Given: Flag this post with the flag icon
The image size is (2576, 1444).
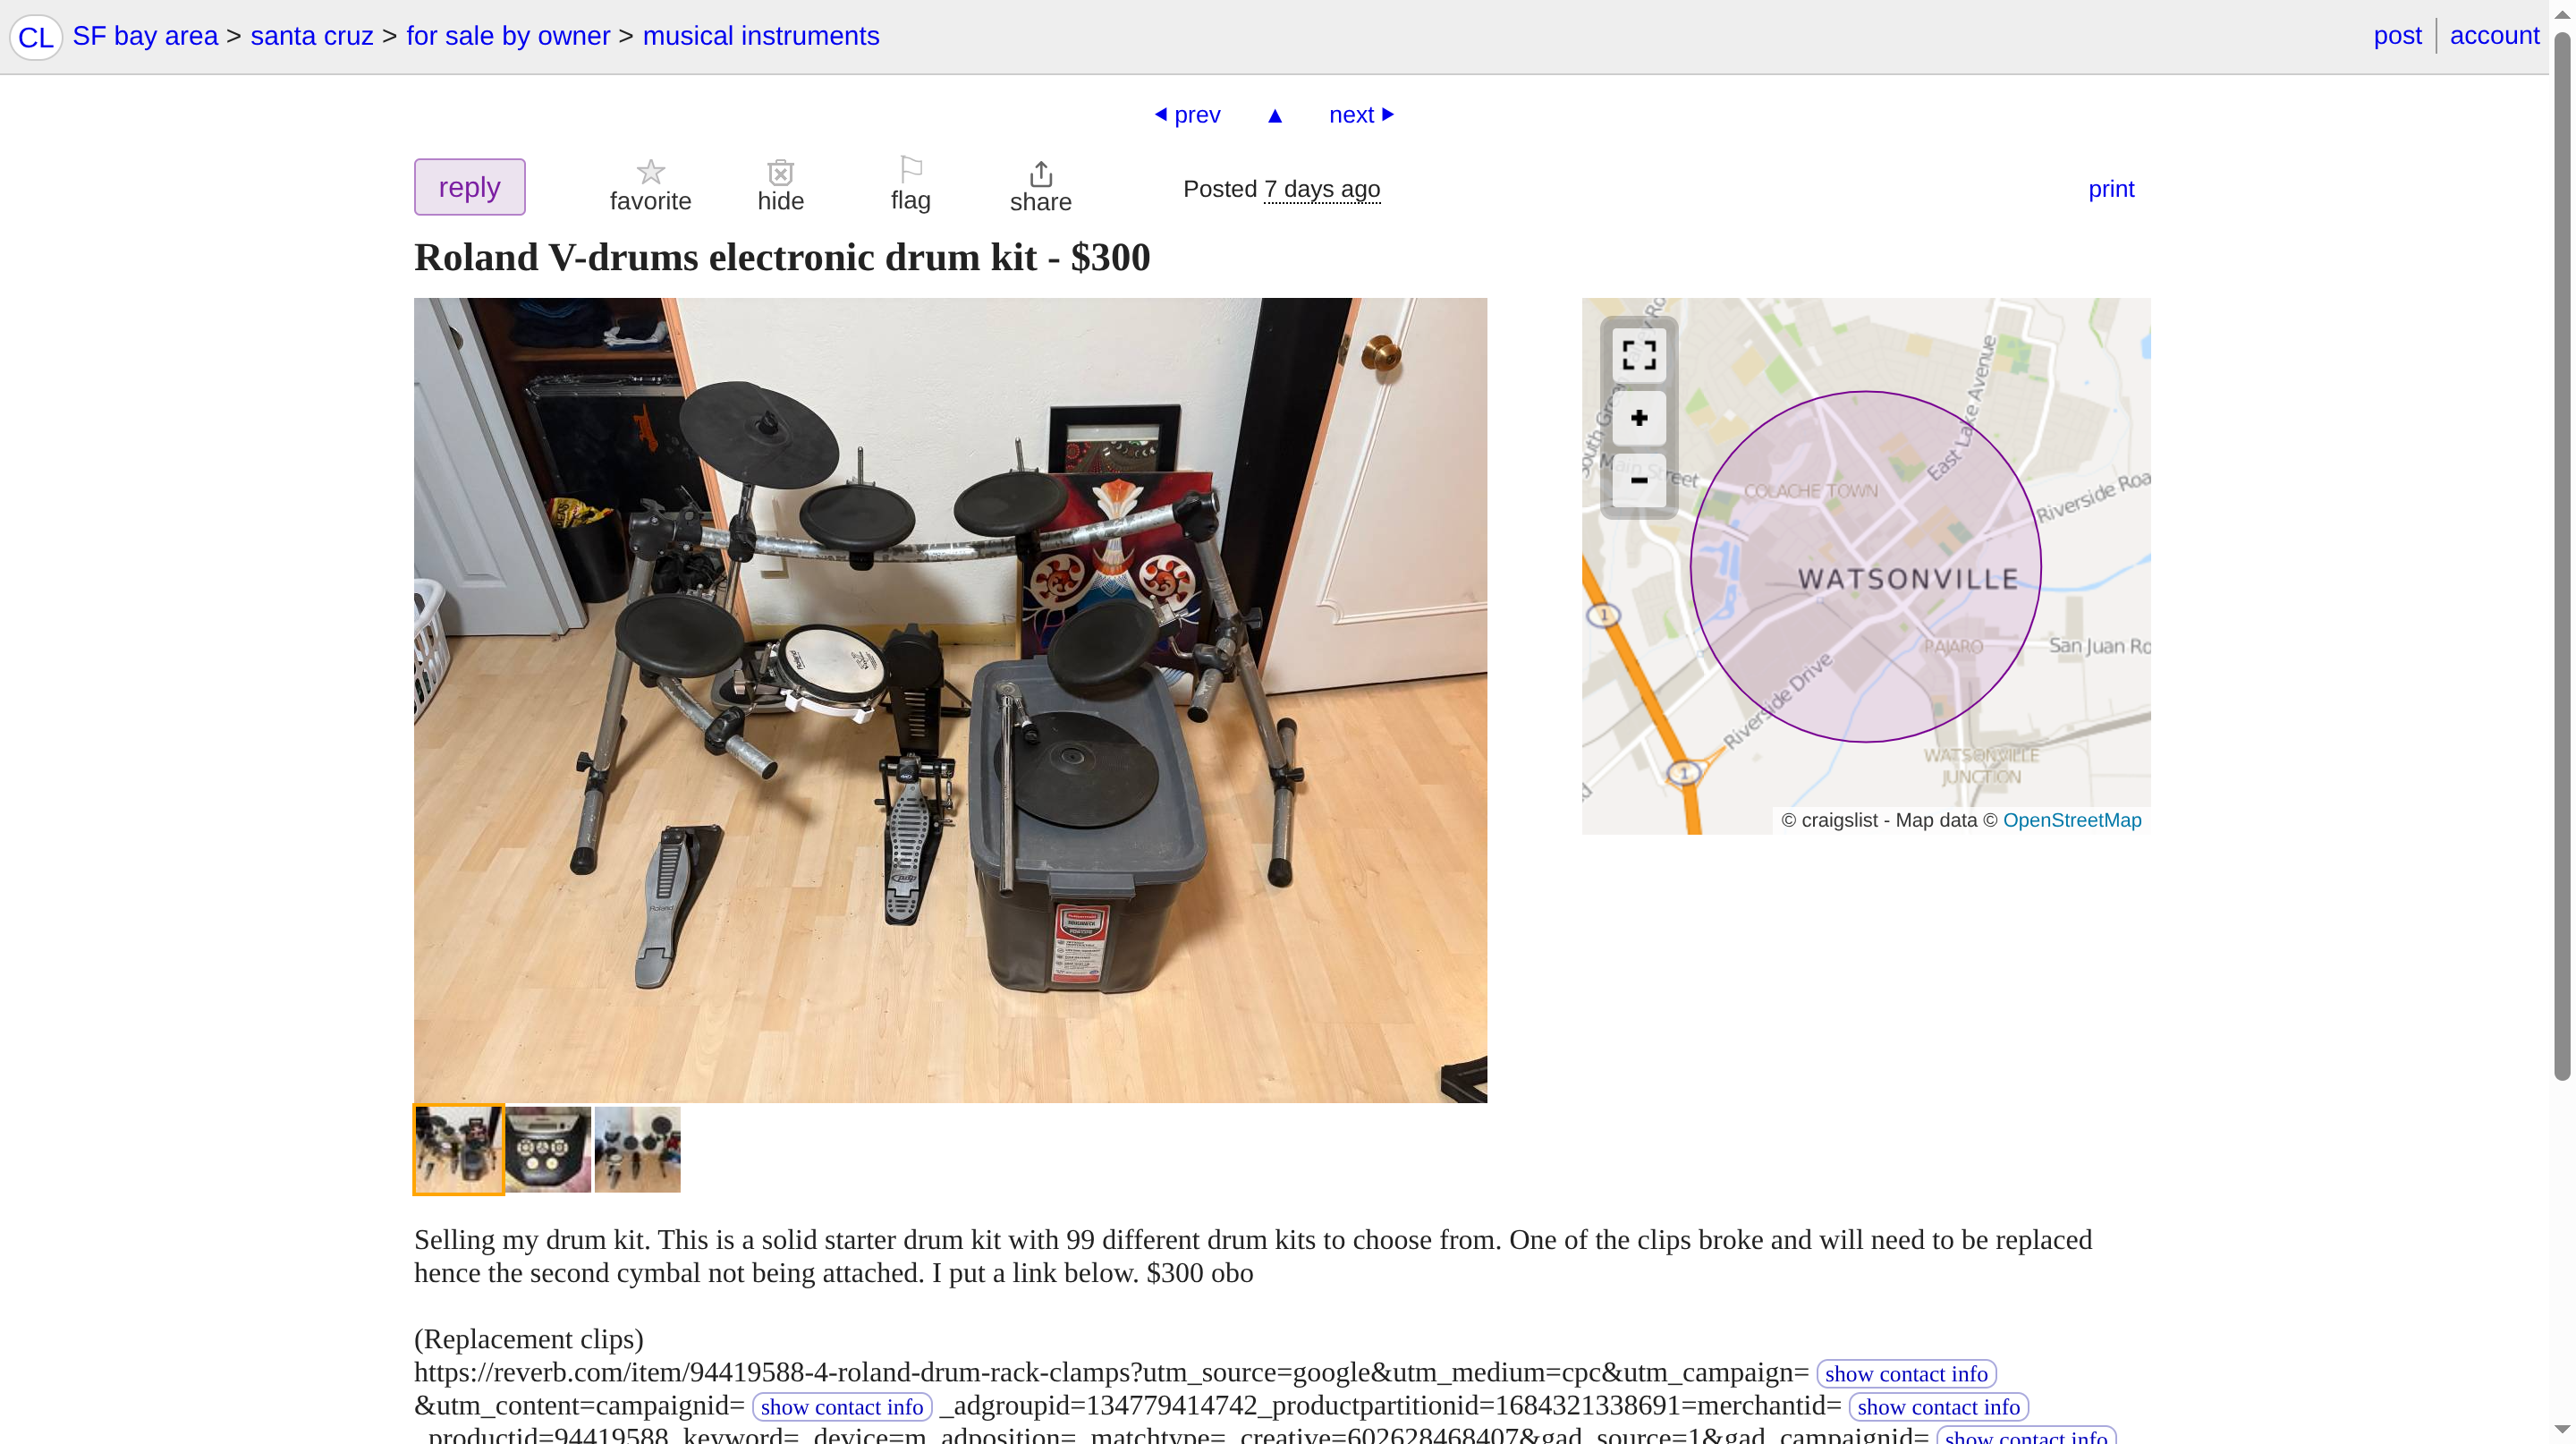Looking at the screenshot, I should click(x=910, y=169).
